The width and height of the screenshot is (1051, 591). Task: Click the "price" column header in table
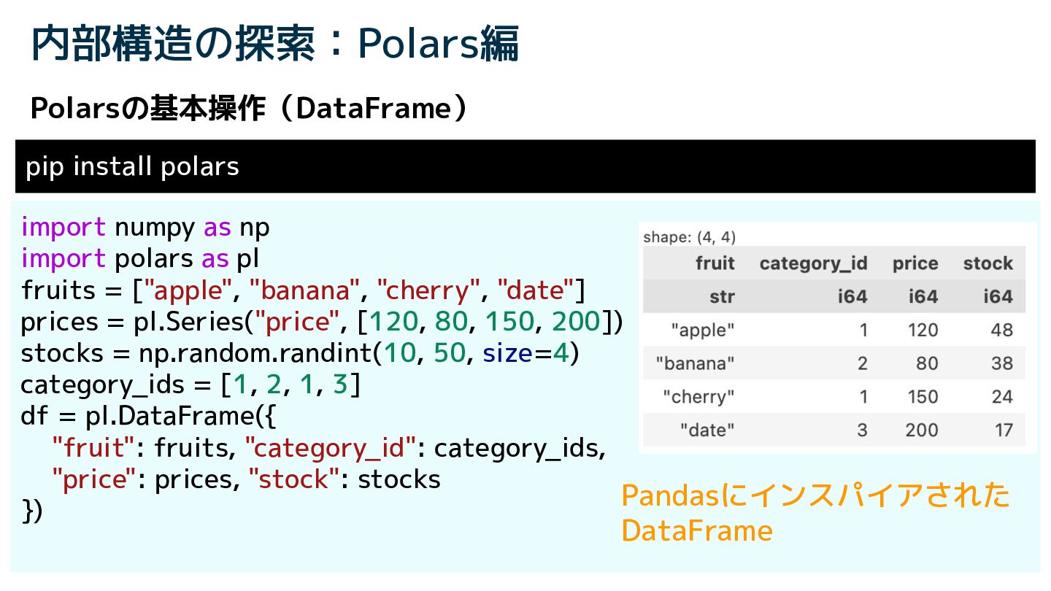click(x=915, y=264)
